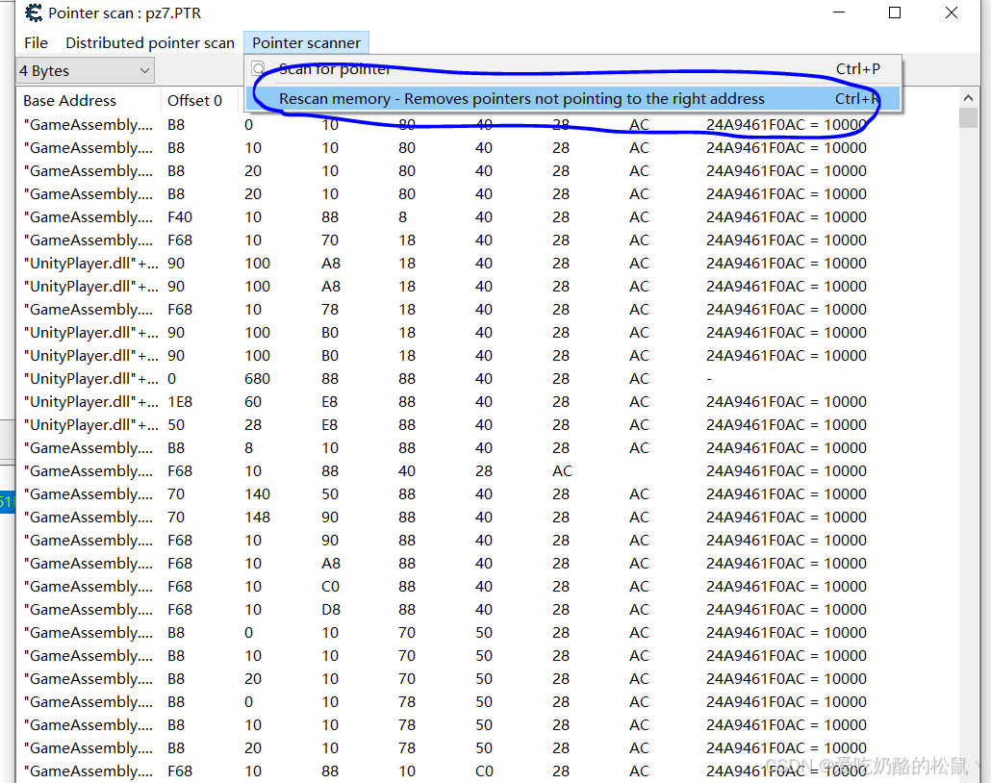Sort by the Base Address column header
The width and height of the screenshot is (991, 783).
(x=89, y=100)
